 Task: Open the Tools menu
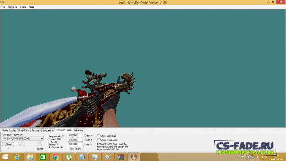click(23, 7)
